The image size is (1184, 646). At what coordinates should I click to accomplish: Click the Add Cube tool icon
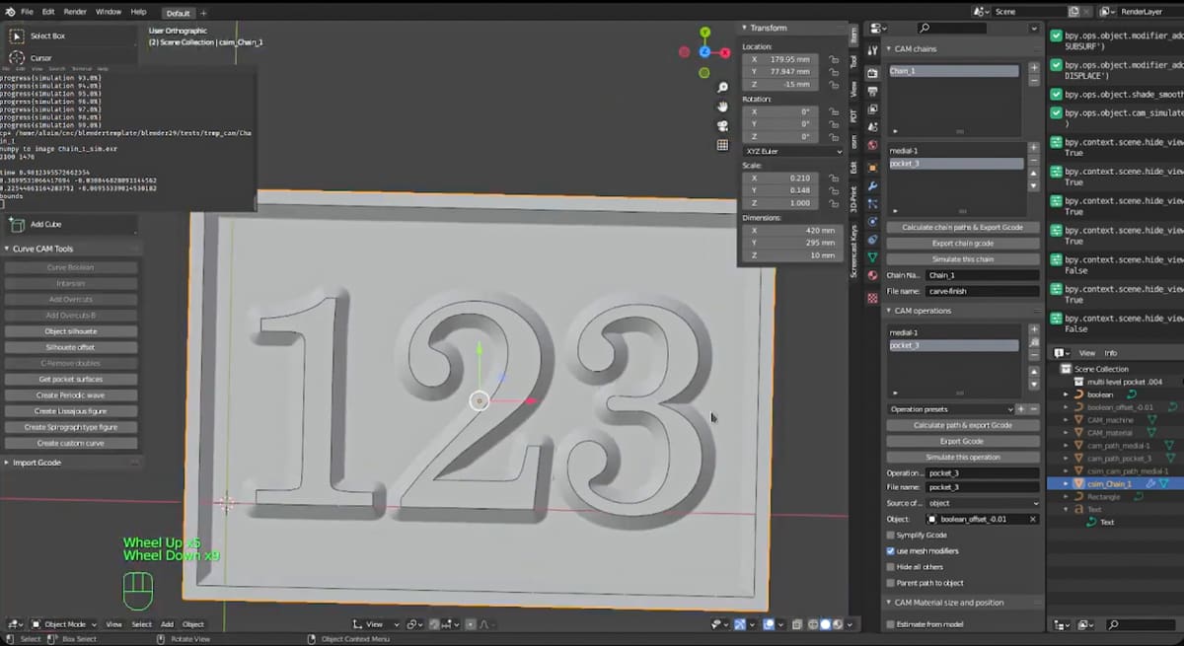coord(17,225)
